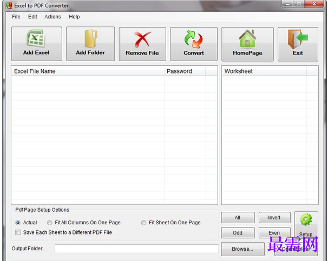Open Setup with the green gear icon
Viewport: 328px width, 261px height.
[306, 219]
